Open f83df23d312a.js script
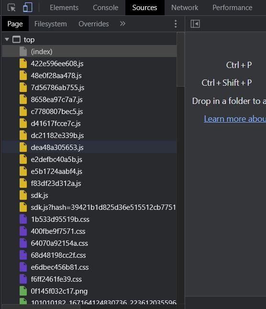Image resolution: width=266 pixels, height=309 pixels. click(89, 183)
